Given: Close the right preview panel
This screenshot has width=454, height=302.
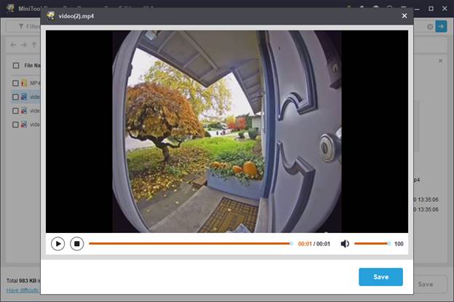Looking at the screenshot, I should point(440,61).
